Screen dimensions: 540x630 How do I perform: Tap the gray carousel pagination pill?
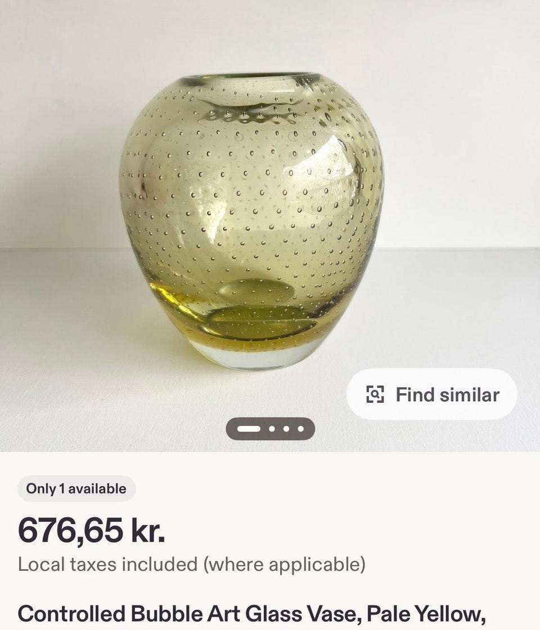click(271, 429)
